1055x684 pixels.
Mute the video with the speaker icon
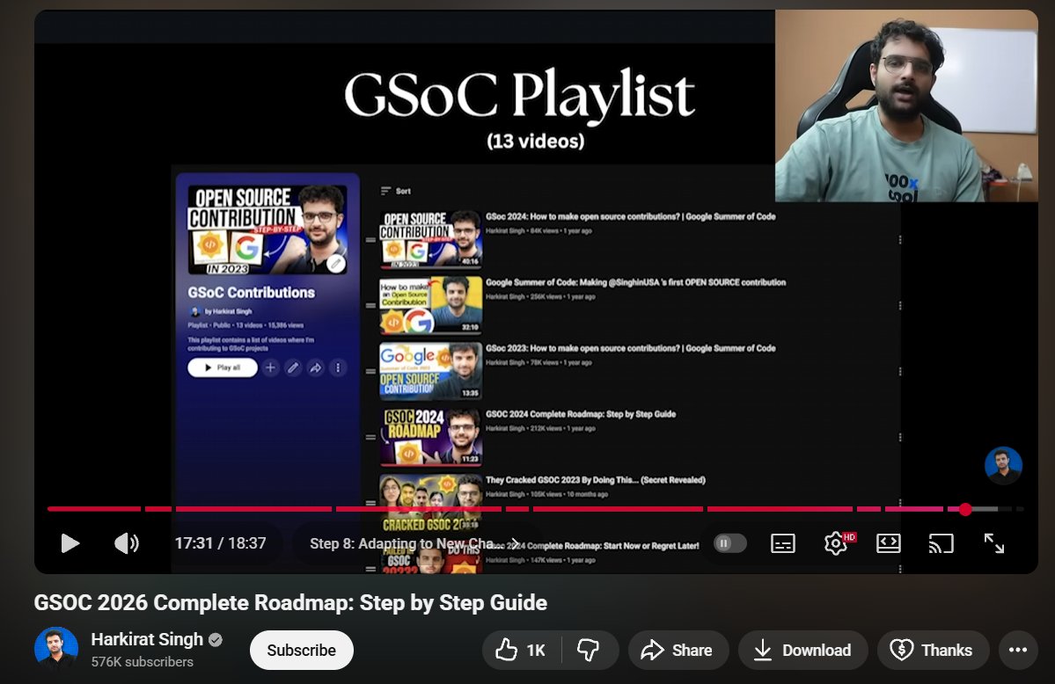127,543
